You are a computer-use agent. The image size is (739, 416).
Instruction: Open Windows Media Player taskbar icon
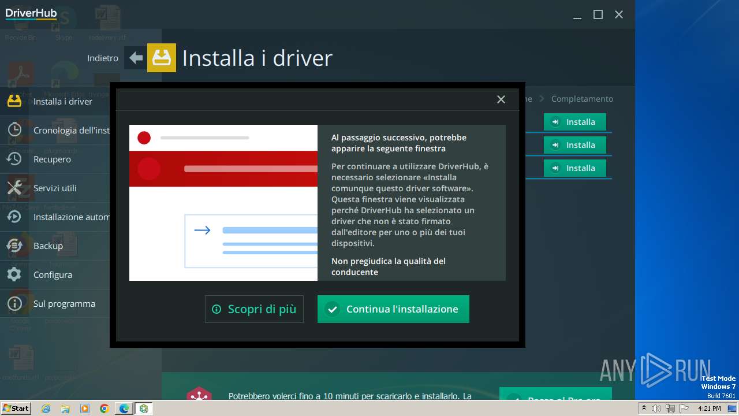(85, 408)
